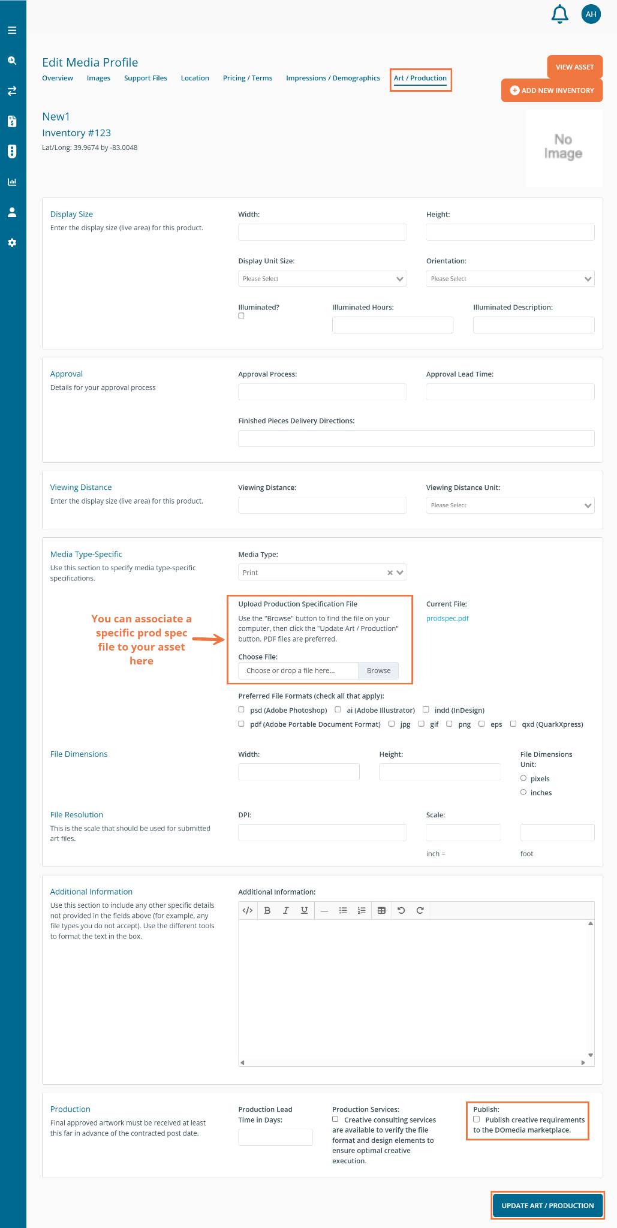The width and height of the screenshot is (617, 1228).
Task: Open the code view icon in editor
Action: click(x=247, y=910)
